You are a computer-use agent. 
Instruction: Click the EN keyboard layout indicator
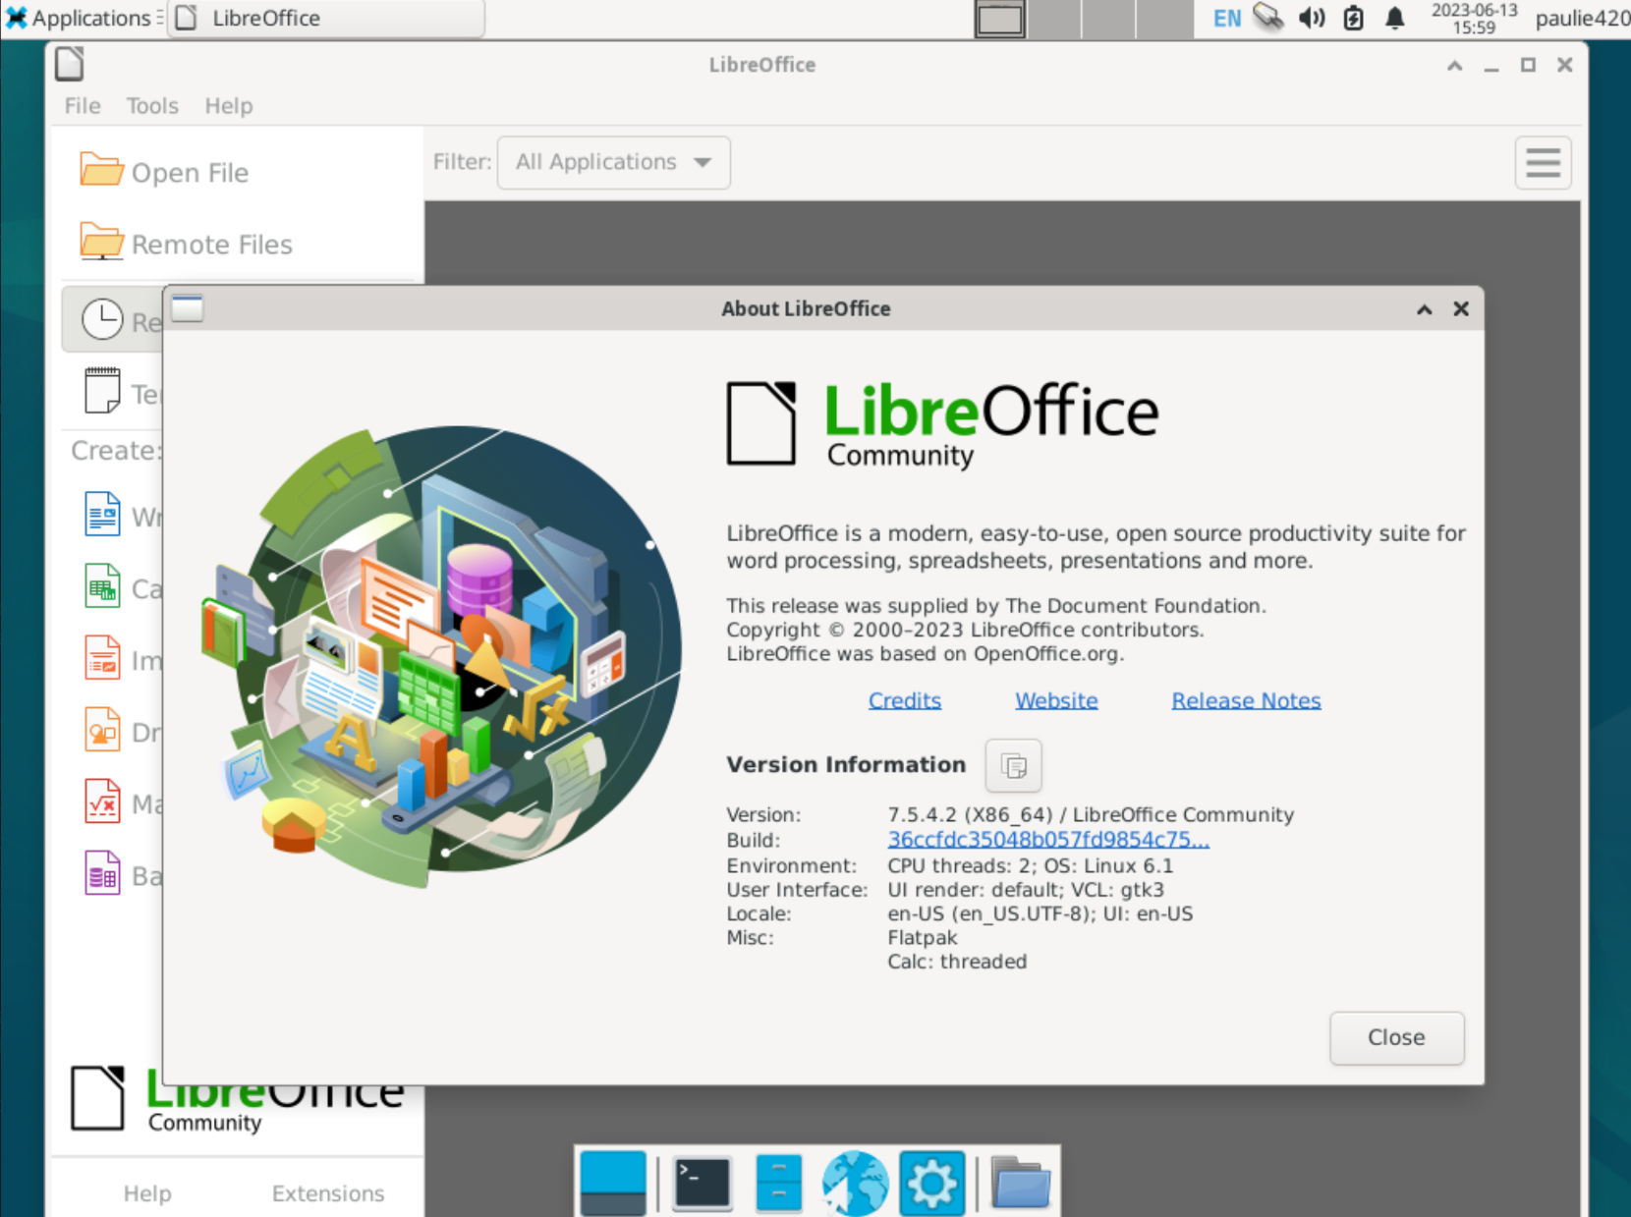tap(1226, 18)
